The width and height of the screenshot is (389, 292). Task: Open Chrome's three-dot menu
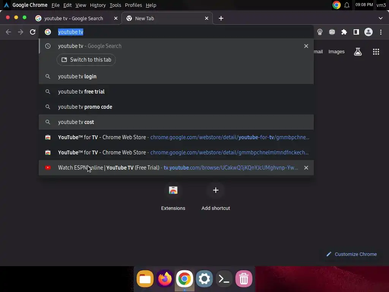click(381, 32)
